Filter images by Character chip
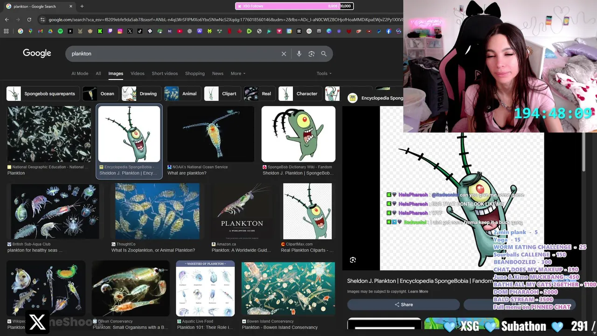 [300, 93]
